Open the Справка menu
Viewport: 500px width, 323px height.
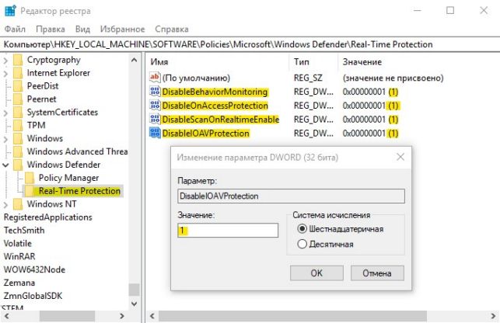tap(172, 29)
